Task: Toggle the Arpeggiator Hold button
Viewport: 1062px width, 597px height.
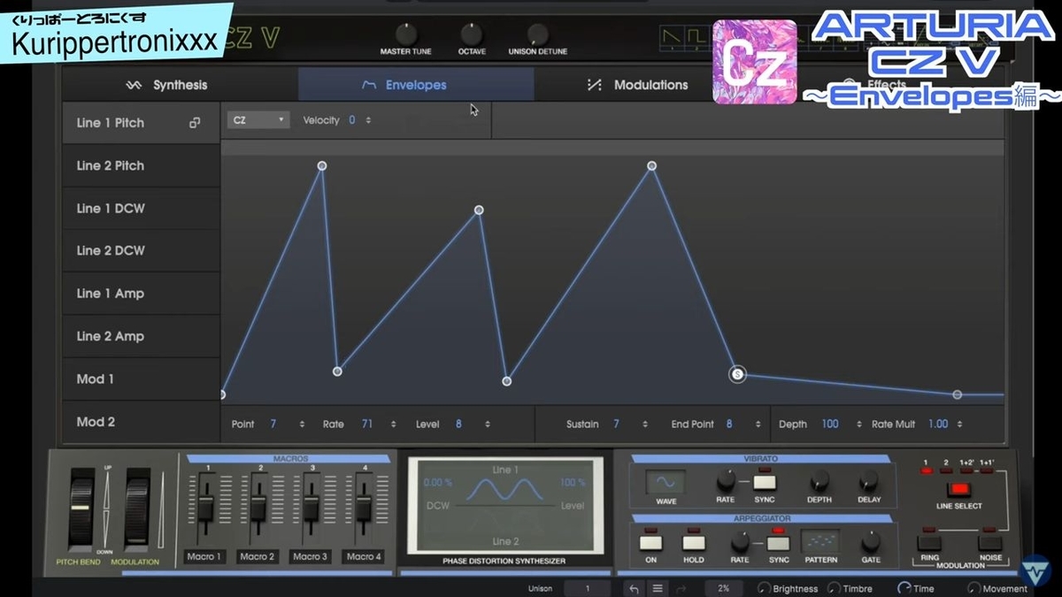Action: click(x=694, y=542)
